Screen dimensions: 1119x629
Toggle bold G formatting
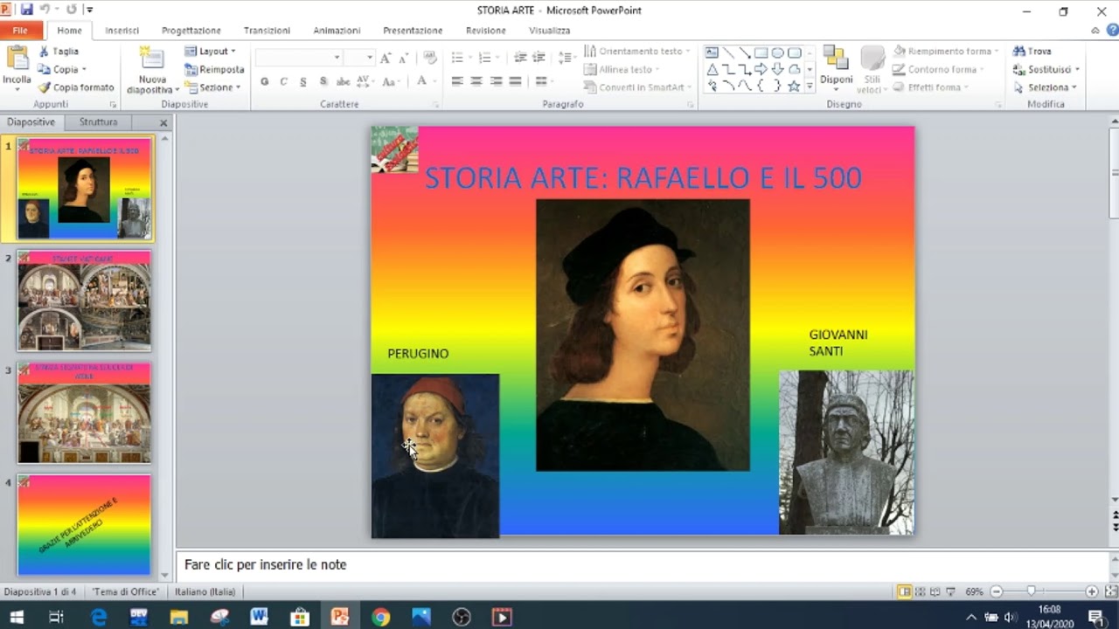pyautogui.click(x=265, y=81)
